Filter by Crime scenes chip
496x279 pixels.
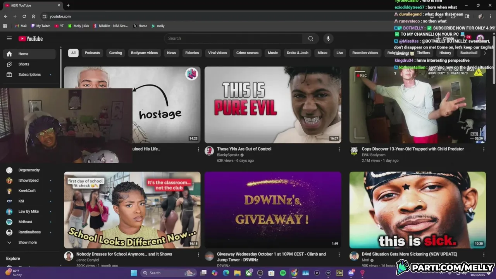coord(247,53)
